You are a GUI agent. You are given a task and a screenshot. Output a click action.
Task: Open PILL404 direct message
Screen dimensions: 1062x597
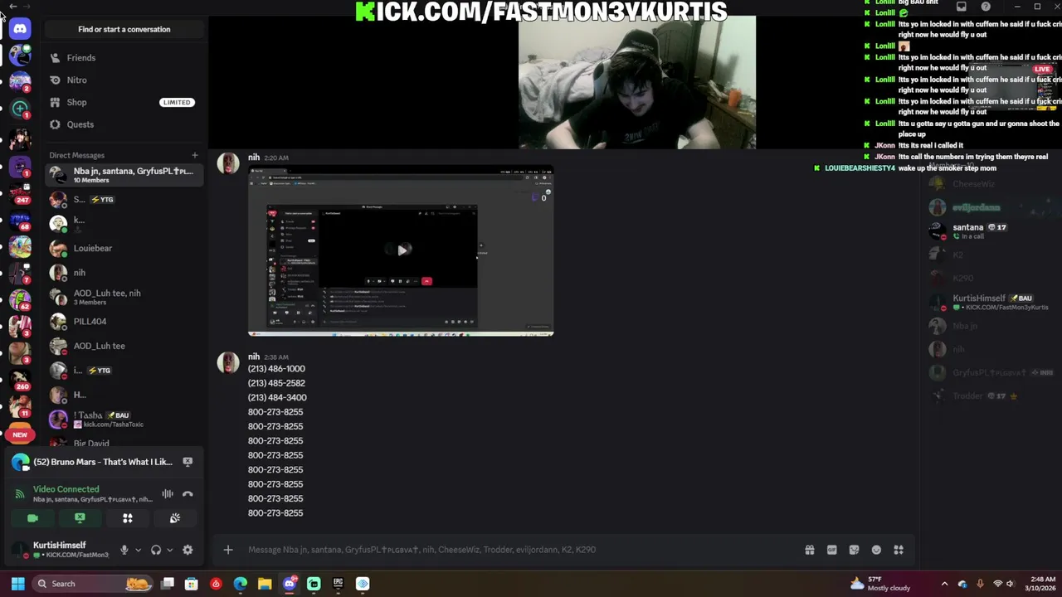tap(124, 322)
